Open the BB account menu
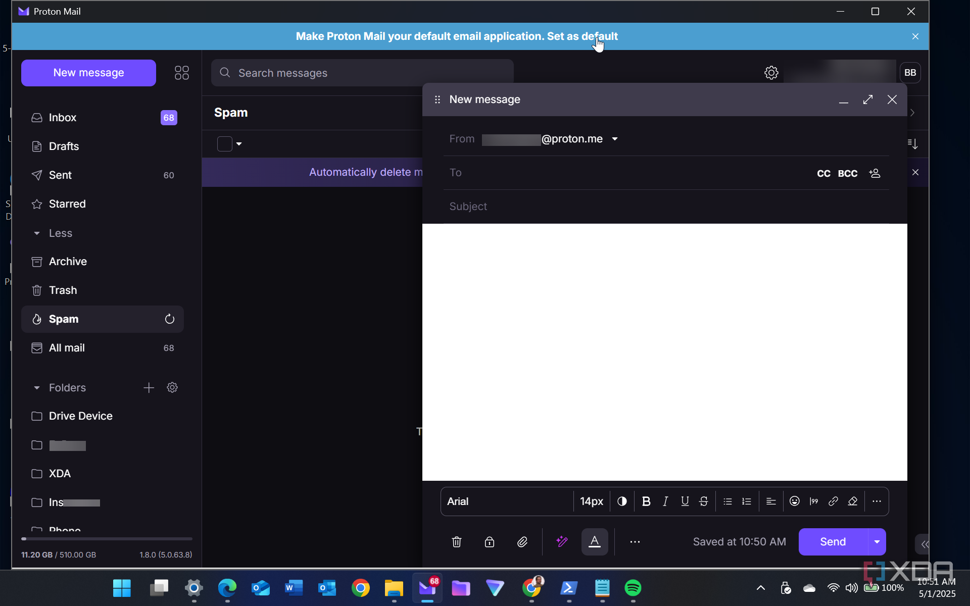The width and height of the screenshot is (970, 606). tap(910, 73)
